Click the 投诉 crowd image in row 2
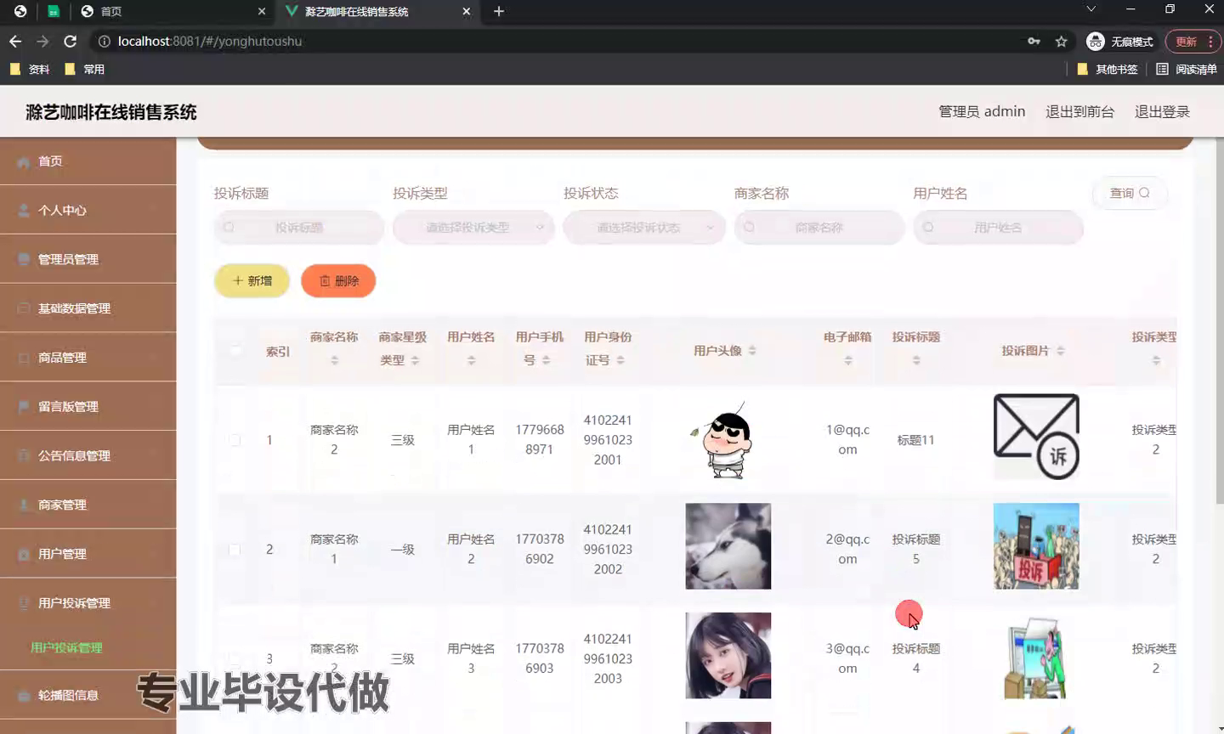Viewport: 1224px width, 734px height. pyautogui.click(x=1036, y=546)
